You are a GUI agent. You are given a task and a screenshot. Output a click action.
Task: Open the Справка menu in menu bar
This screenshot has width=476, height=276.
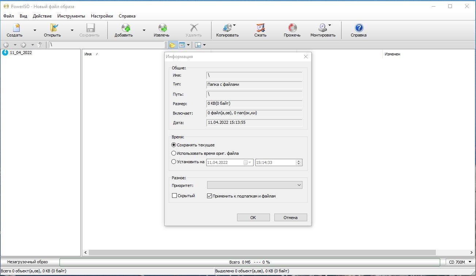pos(127,16)
